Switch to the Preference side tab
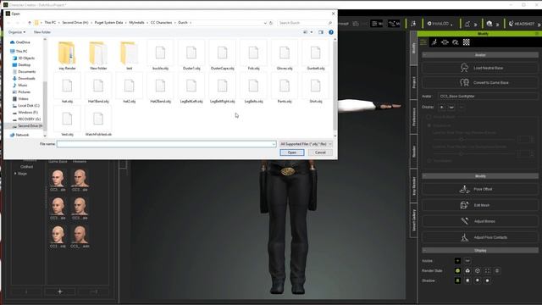 [414, 117]
